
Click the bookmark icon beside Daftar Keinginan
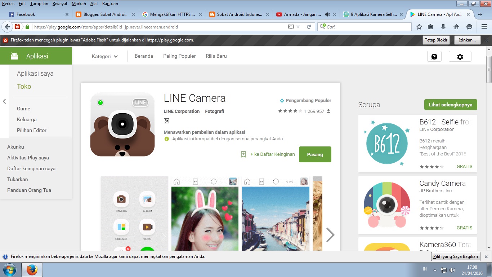[x=243, y=154]
